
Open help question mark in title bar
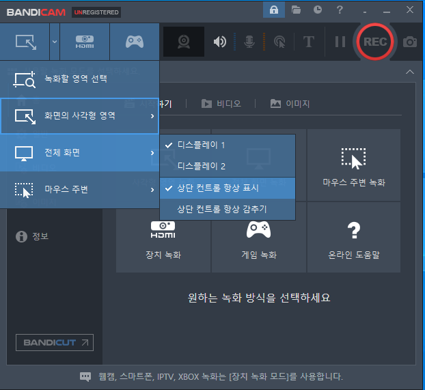340,10
